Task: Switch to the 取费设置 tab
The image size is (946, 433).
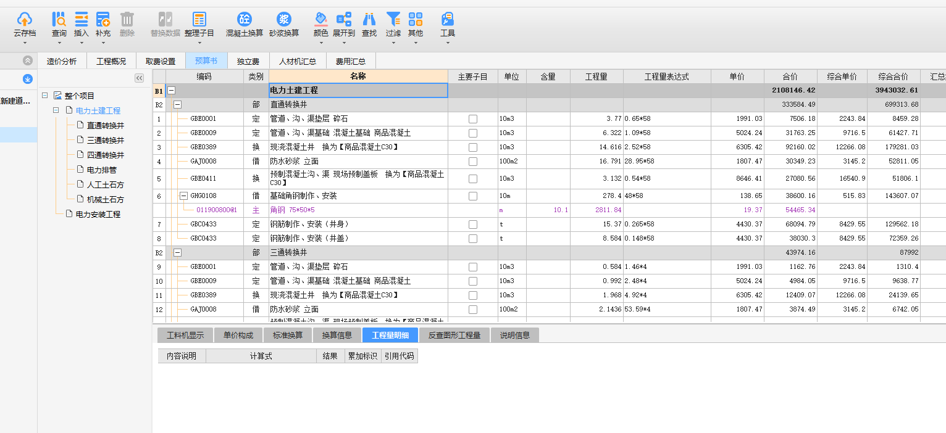Action: tap(161, 61)
